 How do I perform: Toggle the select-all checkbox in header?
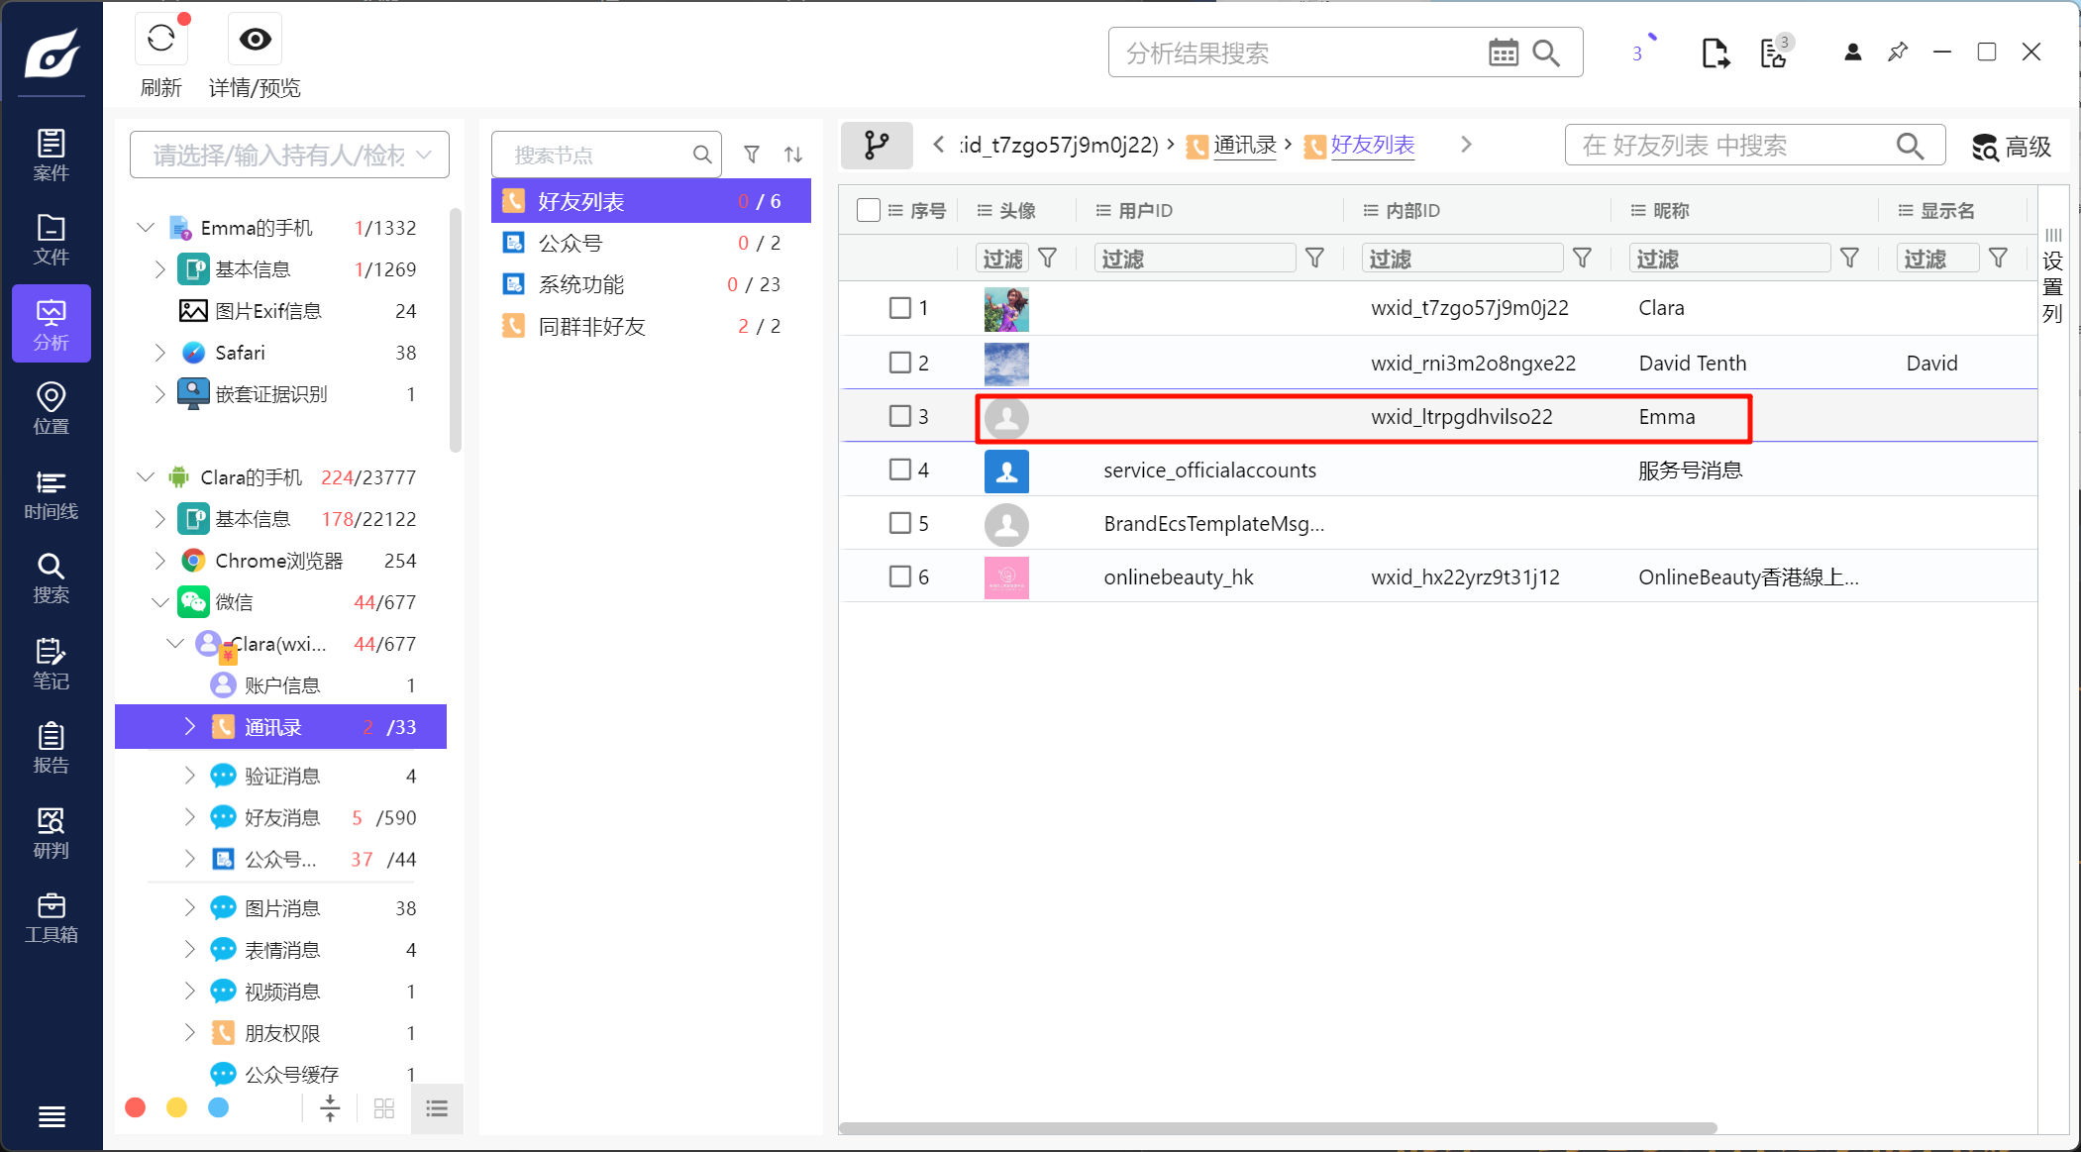pyautogui.click(x=868, y=210)
